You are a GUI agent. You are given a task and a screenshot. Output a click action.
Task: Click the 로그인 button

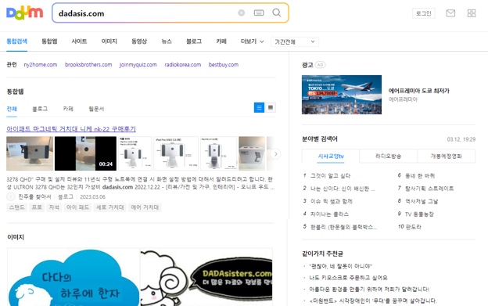[x=424, y=13]
